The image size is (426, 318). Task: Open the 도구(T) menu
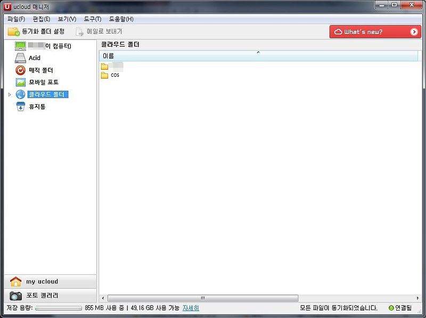pyautogui.click(x=92, y=19)
